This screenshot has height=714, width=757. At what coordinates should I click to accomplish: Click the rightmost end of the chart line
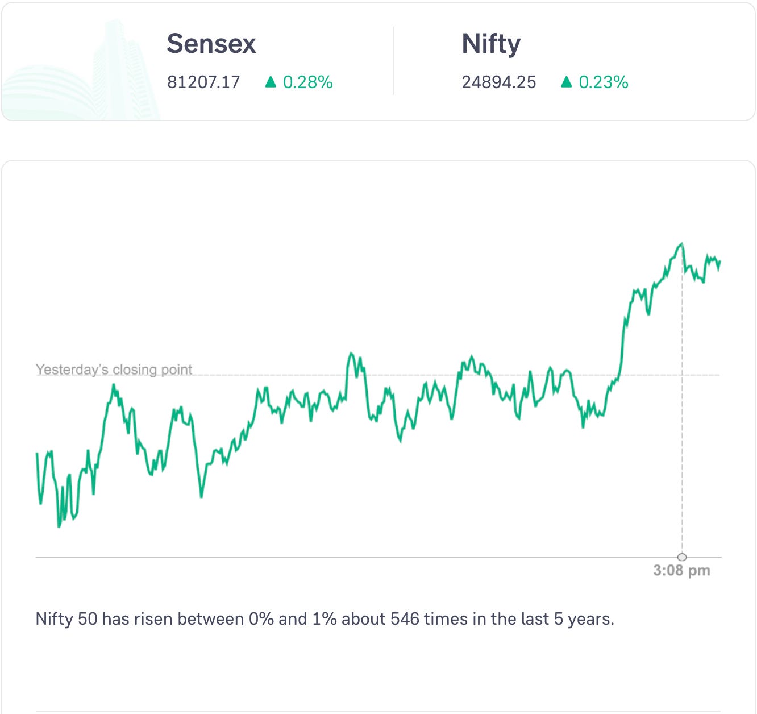(x=720, y=261)
